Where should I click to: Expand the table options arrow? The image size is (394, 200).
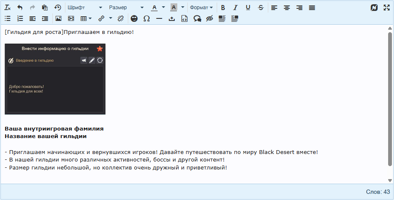[91, 18]
